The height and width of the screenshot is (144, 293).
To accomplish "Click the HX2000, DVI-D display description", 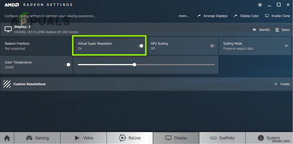I will click(x=46, y=32).
